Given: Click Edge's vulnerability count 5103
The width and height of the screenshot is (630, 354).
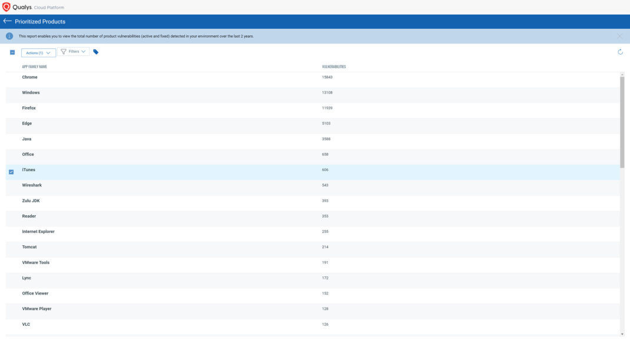Looking at the screenshot, I should coord(326,123).
